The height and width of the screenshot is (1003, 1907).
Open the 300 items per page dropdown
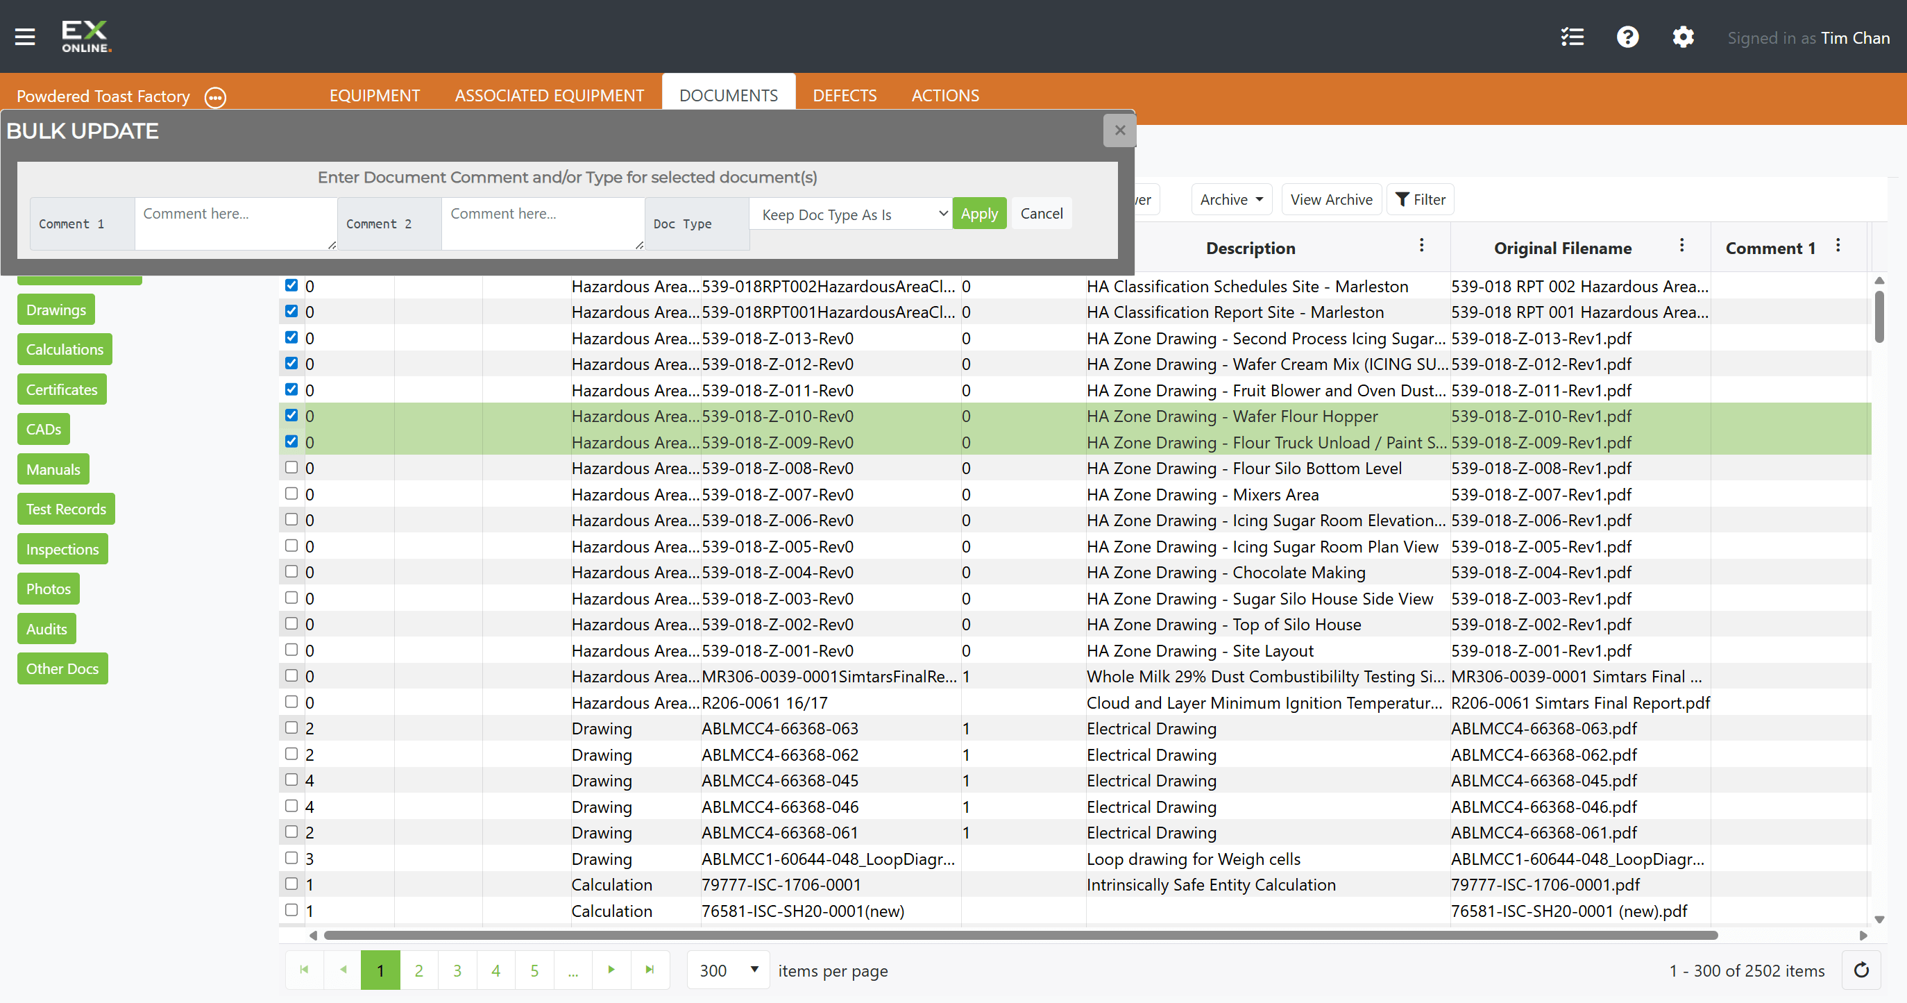[729, 970]
